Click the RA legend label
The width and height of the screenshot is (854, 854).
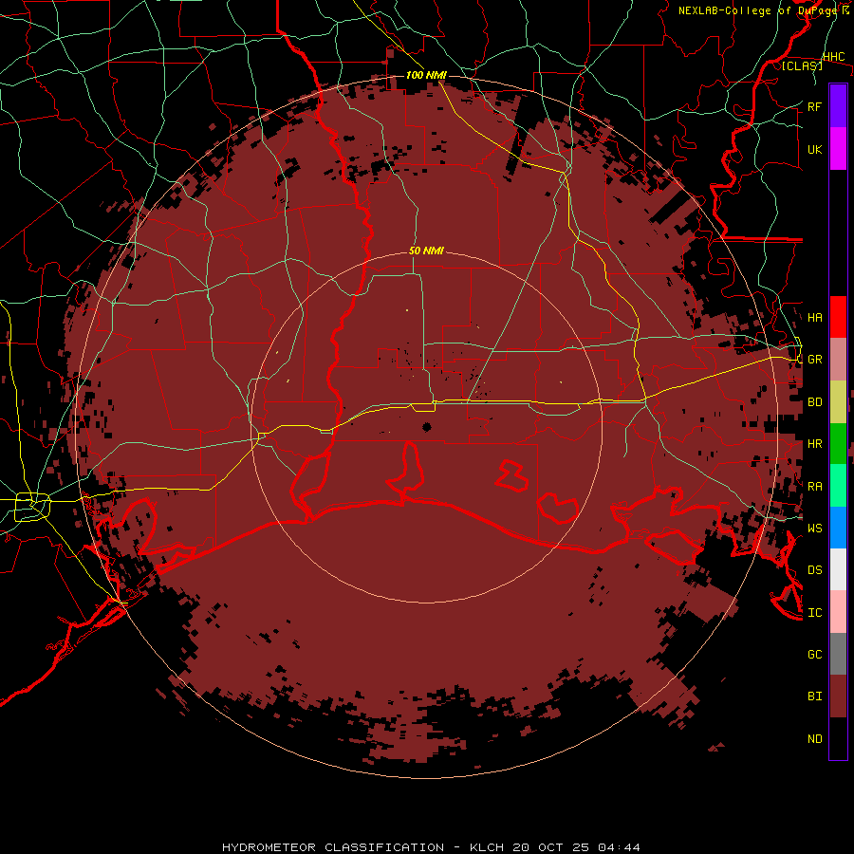point(814,486)
